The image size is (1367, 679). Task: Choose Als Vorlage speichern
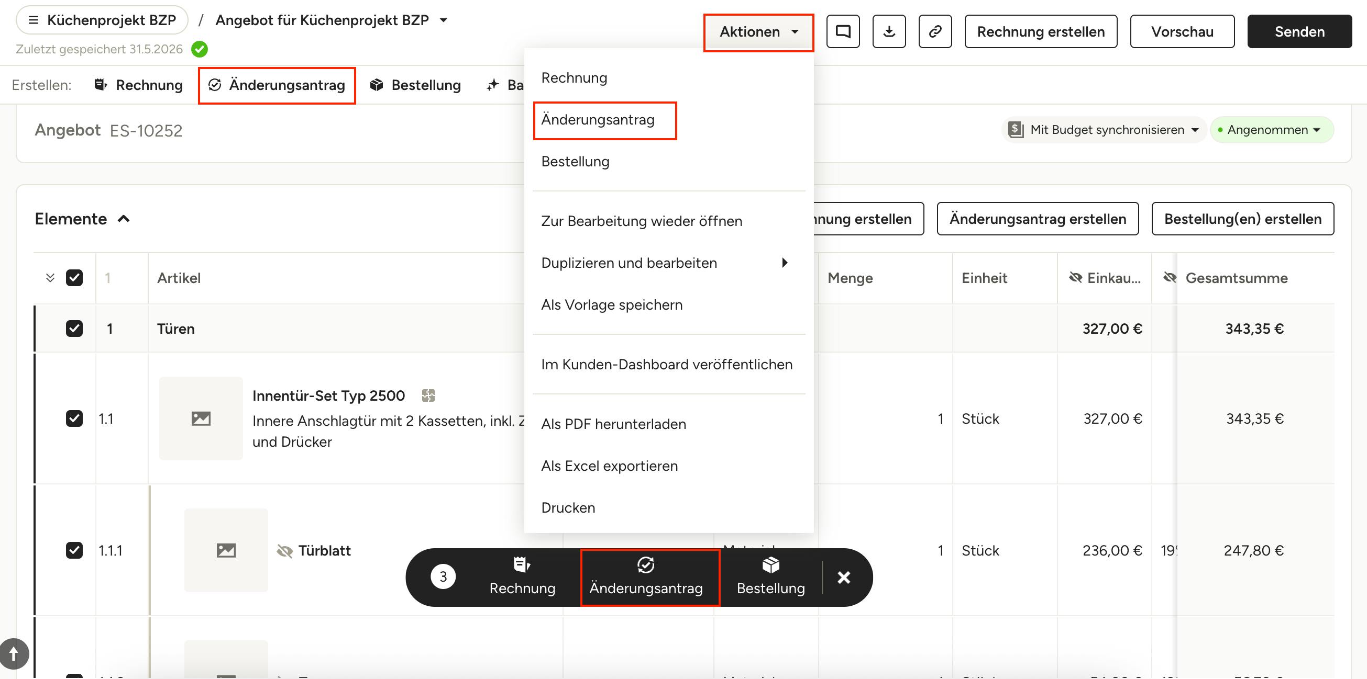[x=669, y=305]
